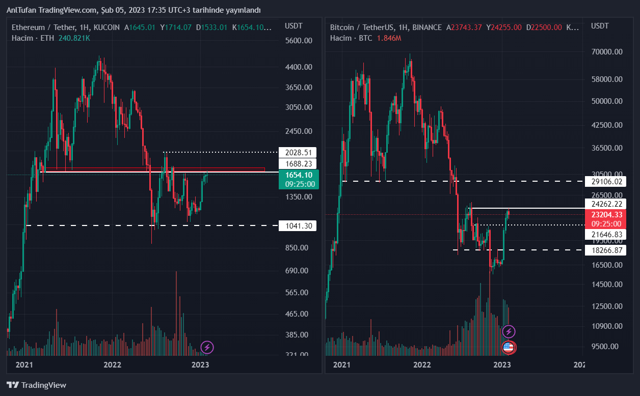Select the 18266.87 dashed level label
Image resolution: width=640 pixels, height=396 pixels.
click(x=605, y=250)
